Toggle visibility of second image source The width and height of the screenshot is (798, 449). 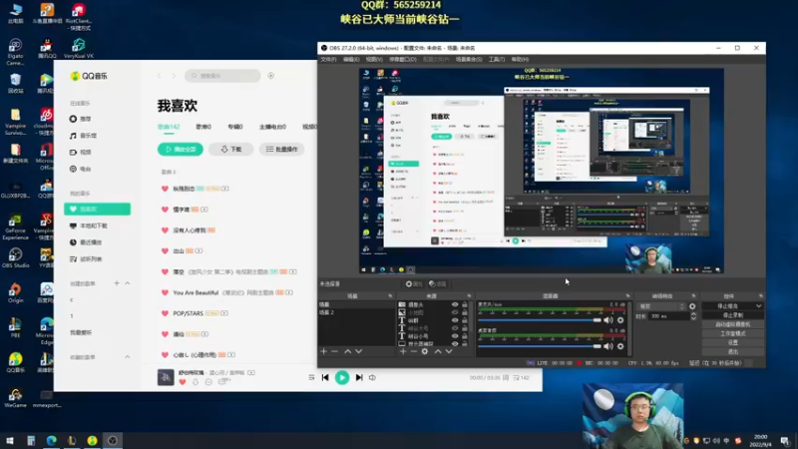[455, 312]
